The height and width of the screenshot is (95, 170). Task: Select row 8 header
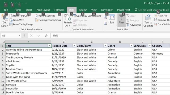(x=3, y=73)
